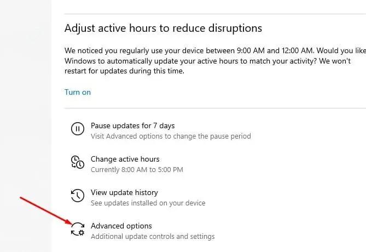Viewport: 366px width, 252px height.
Task: Click 'Currently 8:00 AM to 5:00 PM' text
Action: click(x=137, y=170)
